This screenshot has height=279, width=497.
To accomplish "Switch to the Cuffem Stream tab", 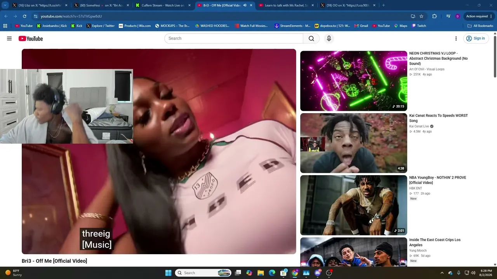I will click(x=163, y=5).
